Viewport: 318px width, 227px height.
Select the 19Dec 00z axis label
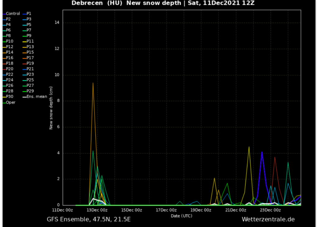coord(201,210)
